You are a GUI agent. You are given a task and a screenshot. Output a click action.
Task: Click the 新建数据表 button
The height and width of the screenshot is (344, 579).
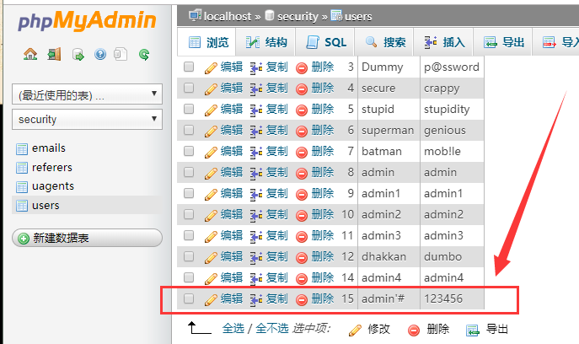pos(87,239)
